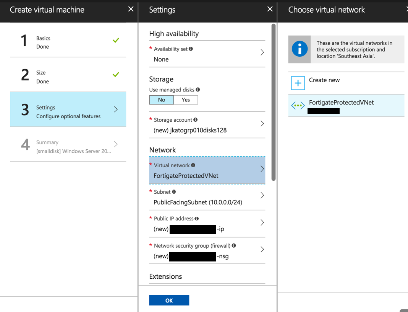Image resolution: width=408 pixels, height=312 pixels.
Task: Expand the Public IP address options
Action: [x=262, y=222]
